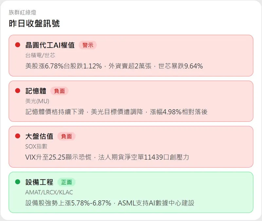The image size is (262, 221).
Task: Open the 設備工程 heading
Action: point(39,182)
